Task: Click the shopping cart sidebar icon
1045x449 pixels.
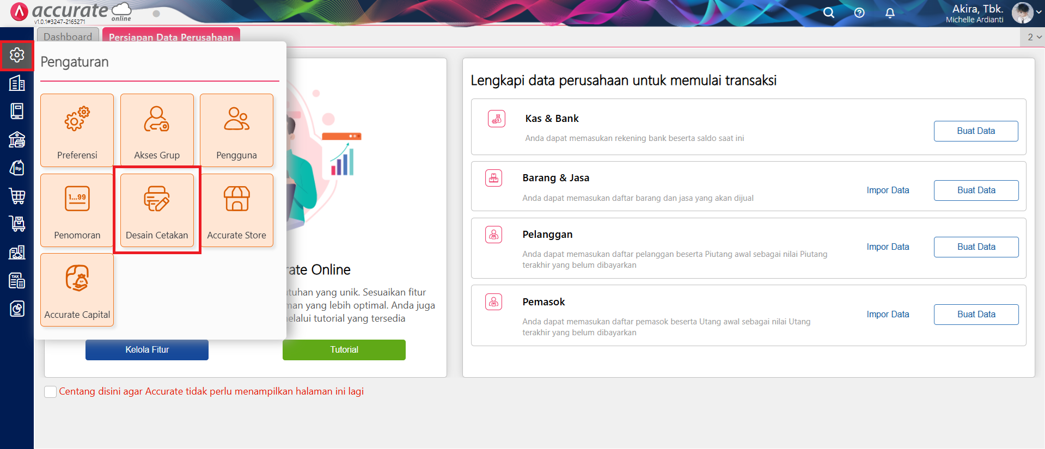Action: pos(17,196)
